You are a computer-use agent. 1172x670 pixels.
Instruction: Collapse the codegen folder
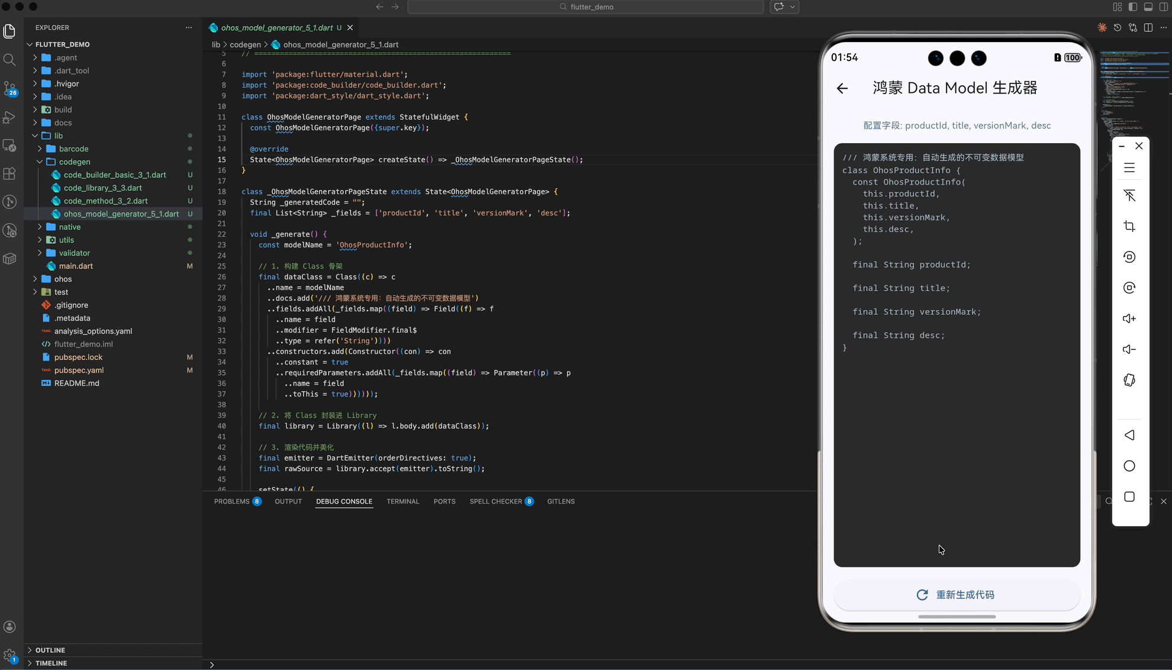[x=74, y=162]
